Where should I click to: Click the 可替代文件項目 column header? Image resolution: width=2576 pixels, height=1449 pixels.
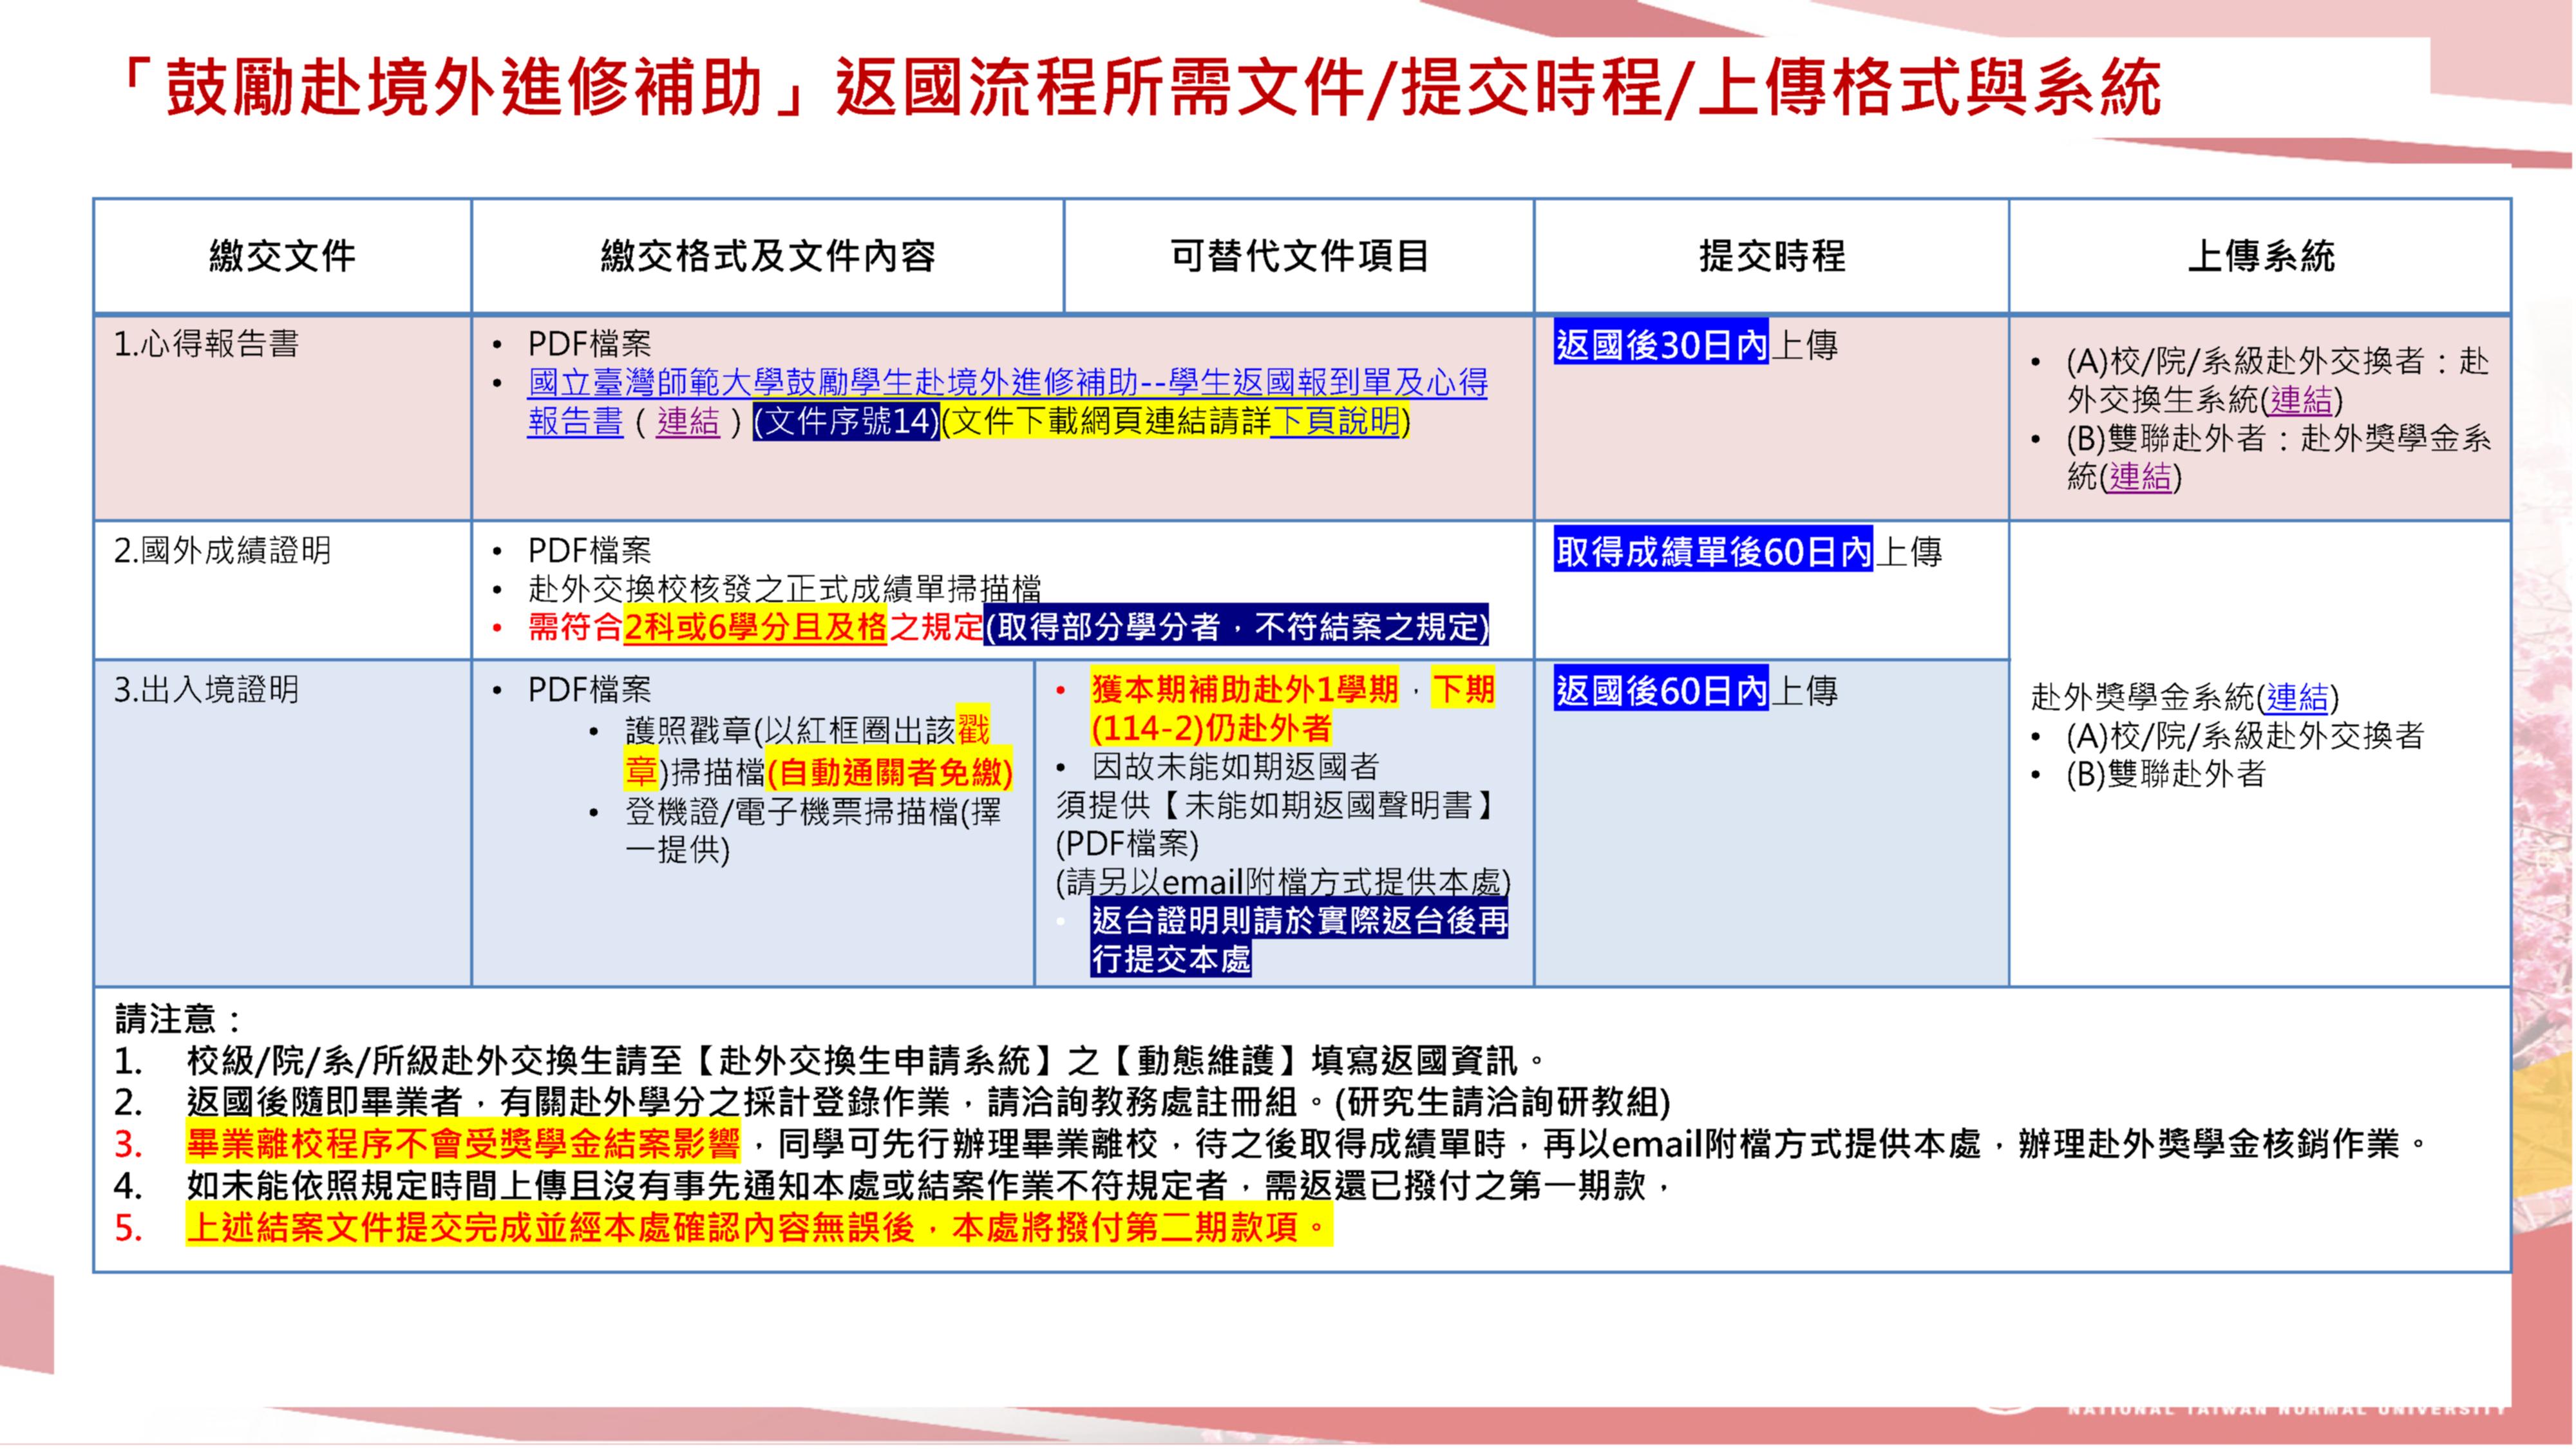(1299, 257)
